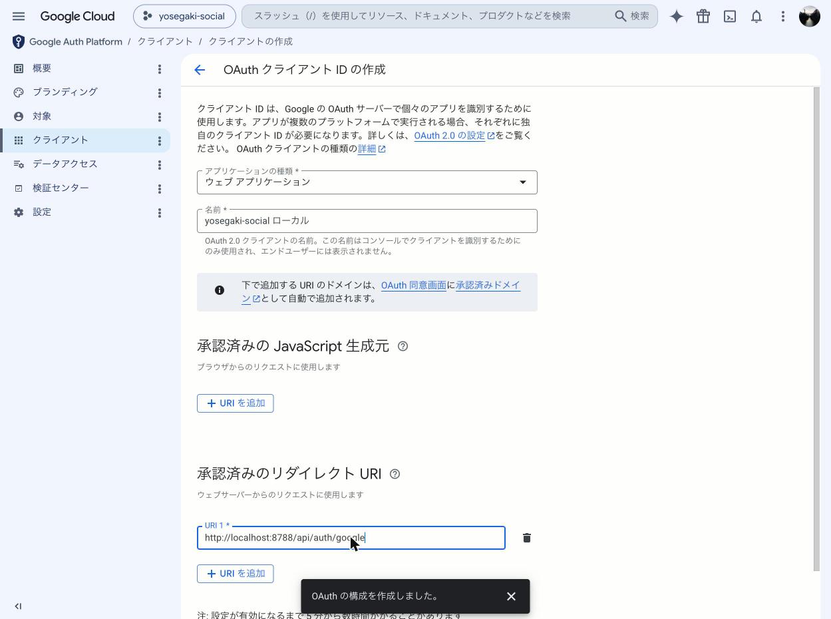The width and height of the screenshot is (831, 619).
Task: Add a URI under リダイレクト URI
Action: [x=236, y=574]
